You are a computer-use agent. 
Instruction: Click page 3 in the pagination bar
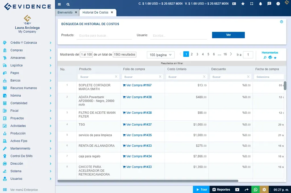(x=197, y=54)
